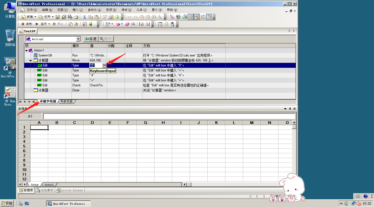This screenshot has height=207, width=374.
Task: Select the Global data sheet tab
Action: point(35,185)
